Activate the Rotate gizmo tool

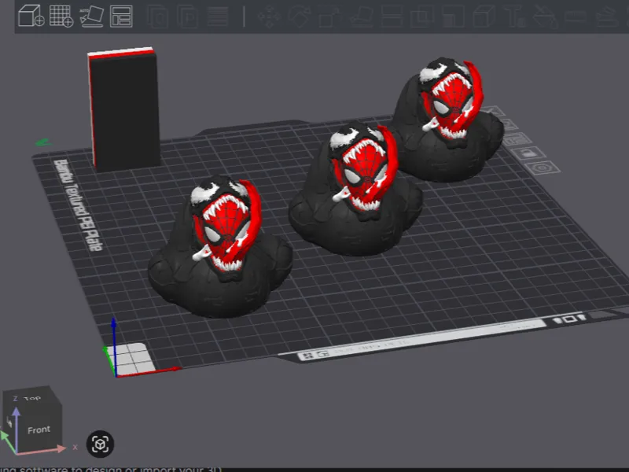click(x=300, y=17)
